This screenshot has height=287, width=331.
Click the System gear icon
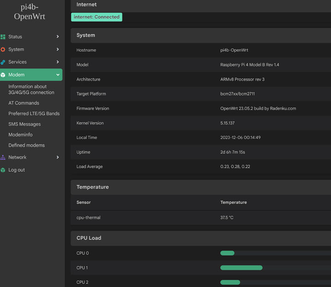(3, 50)
